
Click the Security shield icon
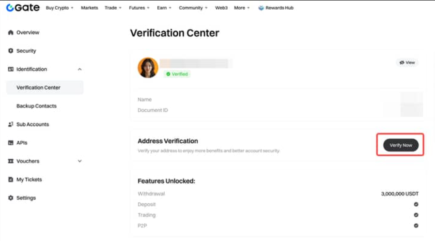pos(11,51)
